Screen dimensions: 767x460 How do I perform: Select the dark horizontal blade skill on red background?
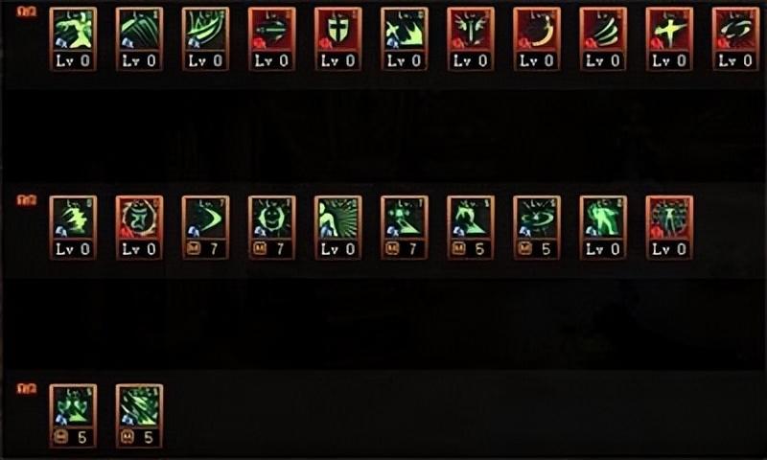pos(271,39)
